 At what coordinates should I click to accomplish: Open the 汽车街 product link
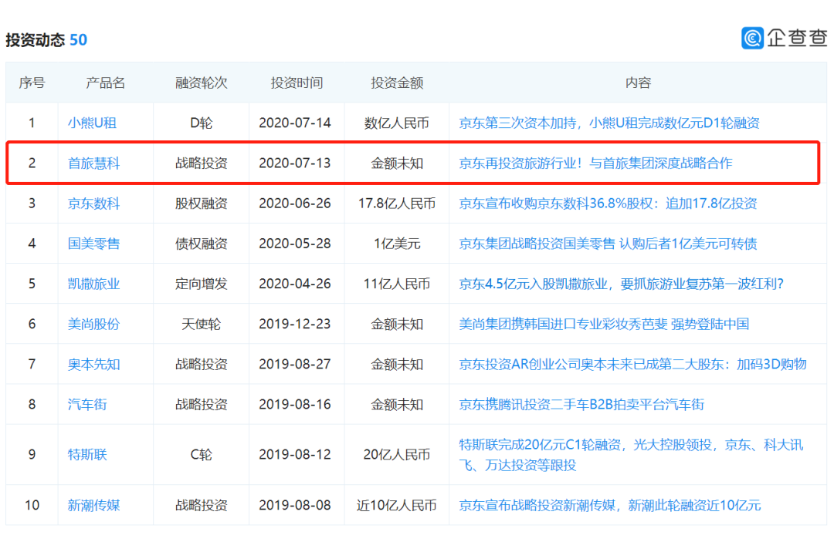click(x=87, y=405)
